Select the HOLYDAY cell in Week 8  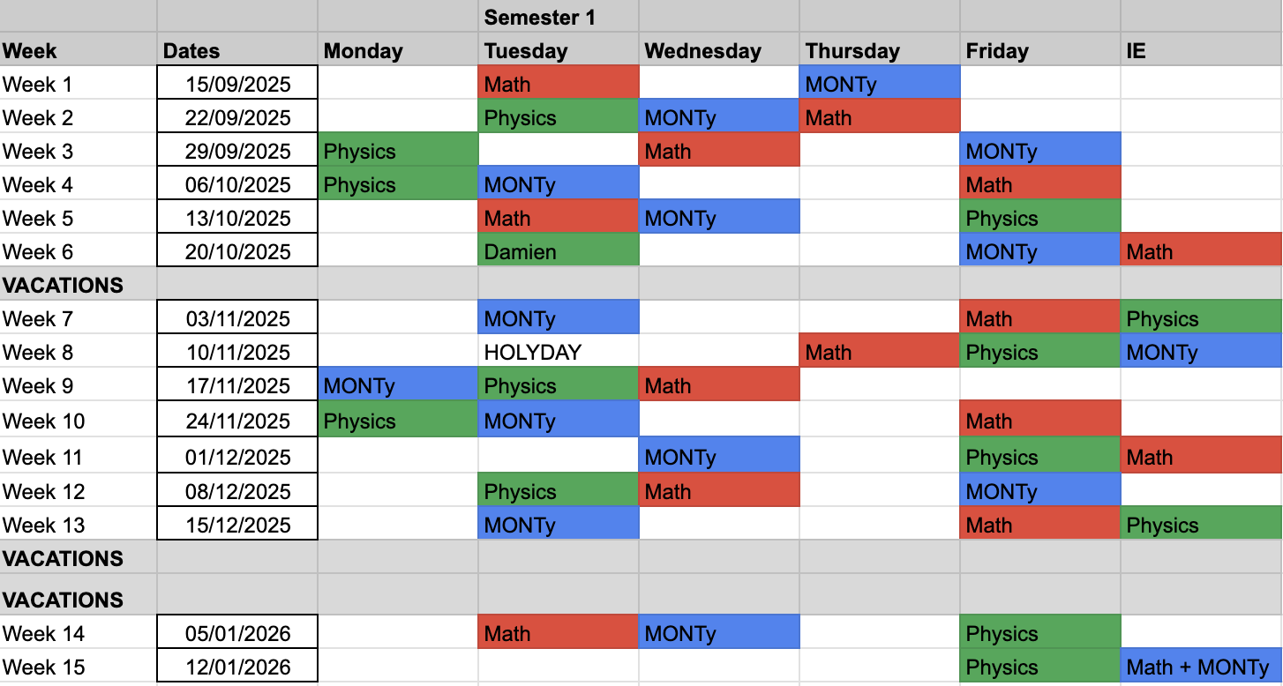tap(559, 353)
